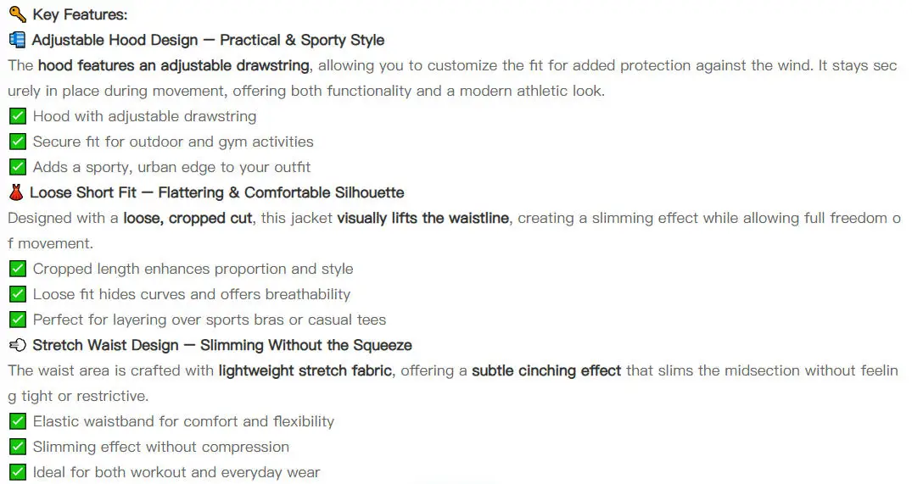
Task: Click bold text 'lightweight stretch fabric'
Action: (x=305, y=370)
